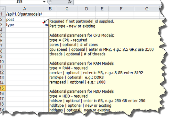Select column C header
Screen dimensions: 173x123
[x=67, y=9]
